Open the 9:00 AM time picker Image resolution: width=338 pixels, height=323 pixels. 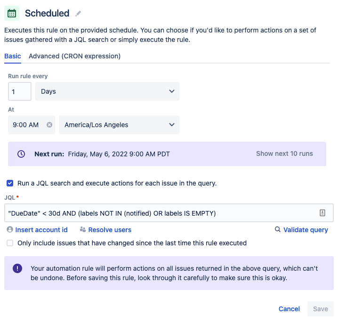(x=26, y=125)
